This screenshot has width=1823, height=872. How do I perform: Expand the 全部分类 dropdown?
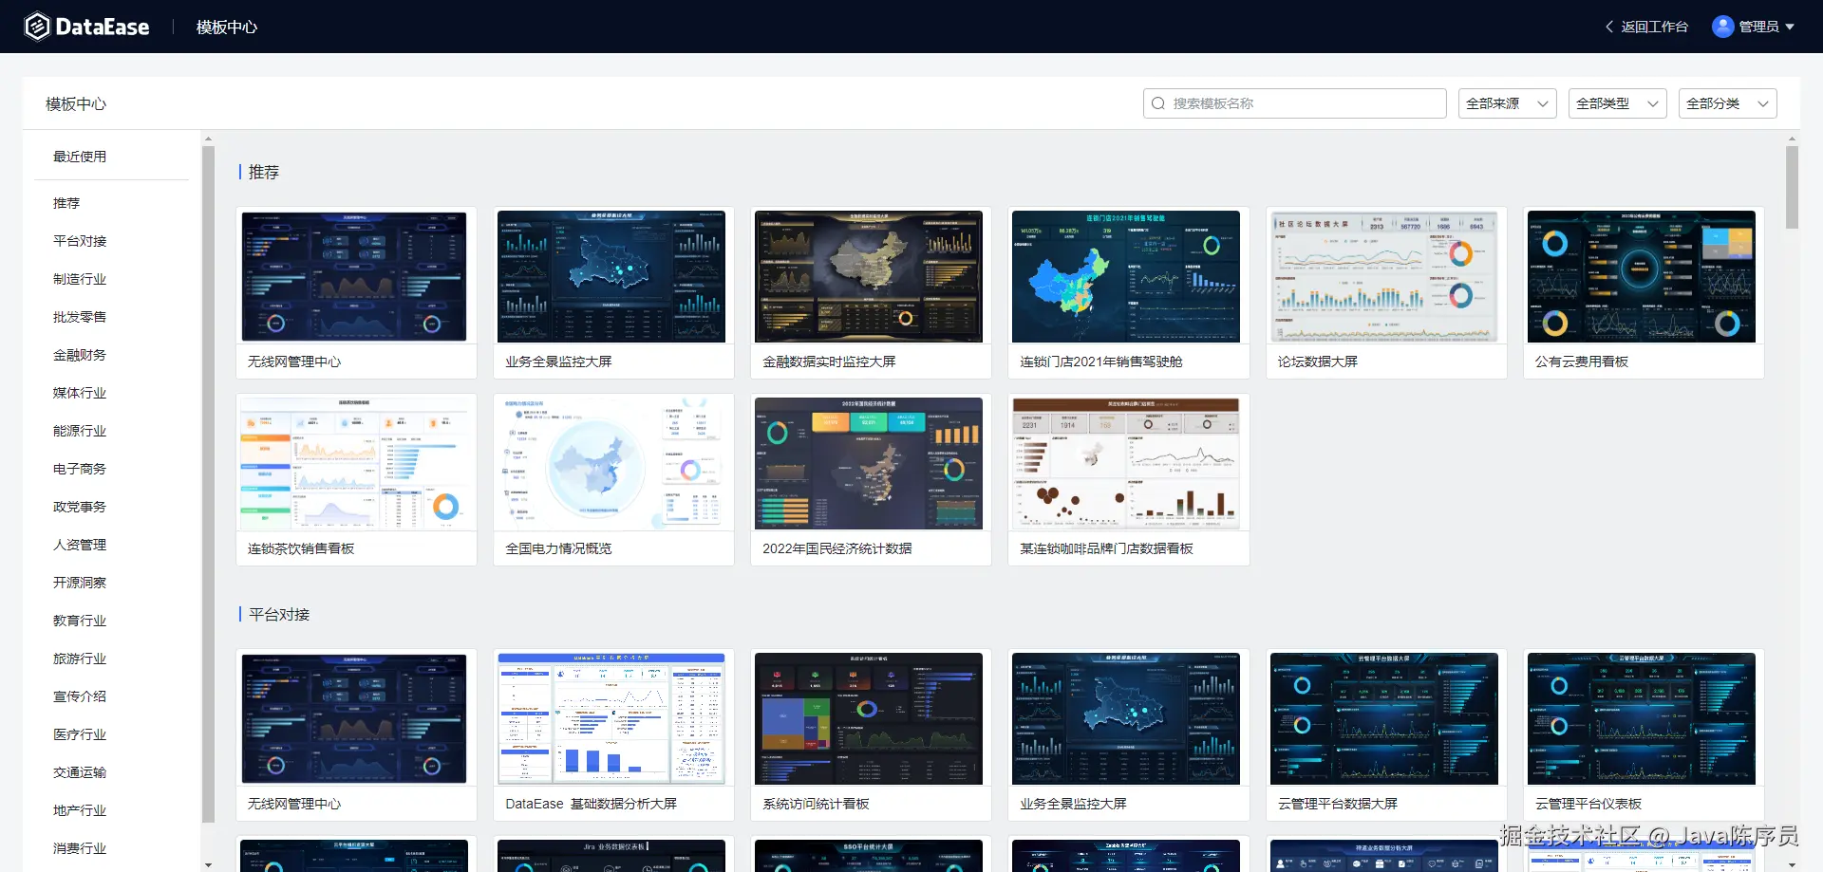pos(1727,103)
